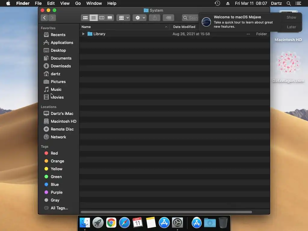This screenshot has width=308, height=231.
Task: Sort by Date Modified column header
Action: 184,27
